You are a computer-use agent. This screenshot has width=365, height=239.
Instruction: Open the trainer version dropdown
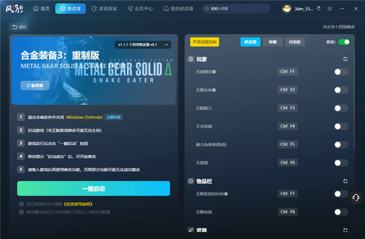(143, 45)
